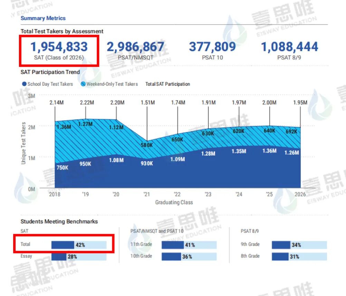Click the 1.36M school day value for '25

pyautogui.click(x=269, y=151)
